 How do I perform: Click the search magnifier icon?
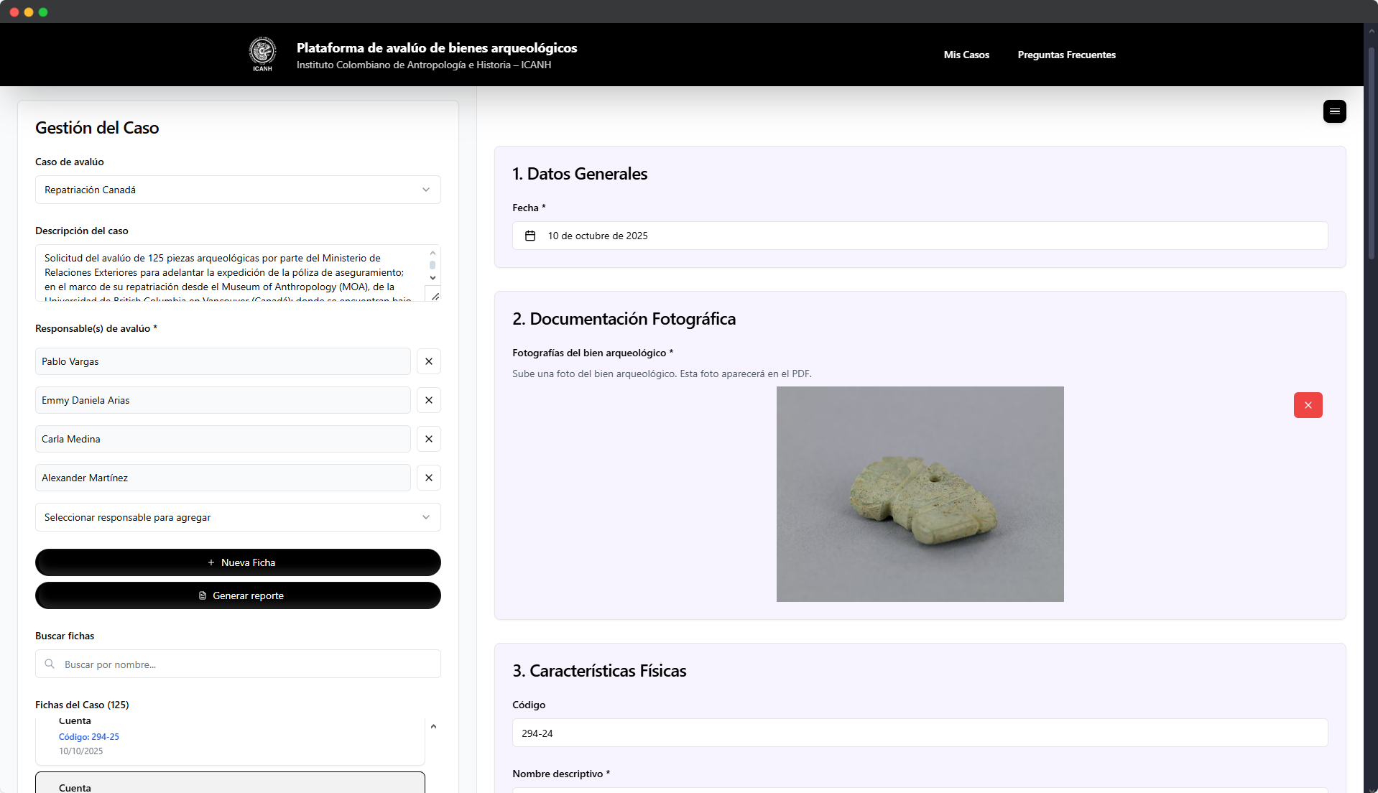(x=50, y=664)
